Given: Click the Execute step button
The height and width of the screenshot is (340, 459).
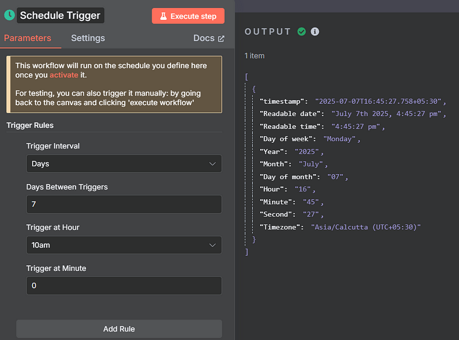Looking at the screenshot, I should click(188, 16).
